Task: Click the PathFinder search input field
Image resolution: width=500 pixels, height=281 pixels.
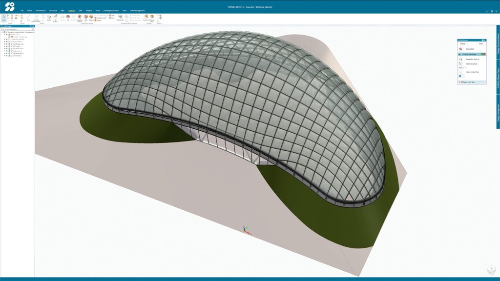Action: pyautogui.click(x=17, y=29)
